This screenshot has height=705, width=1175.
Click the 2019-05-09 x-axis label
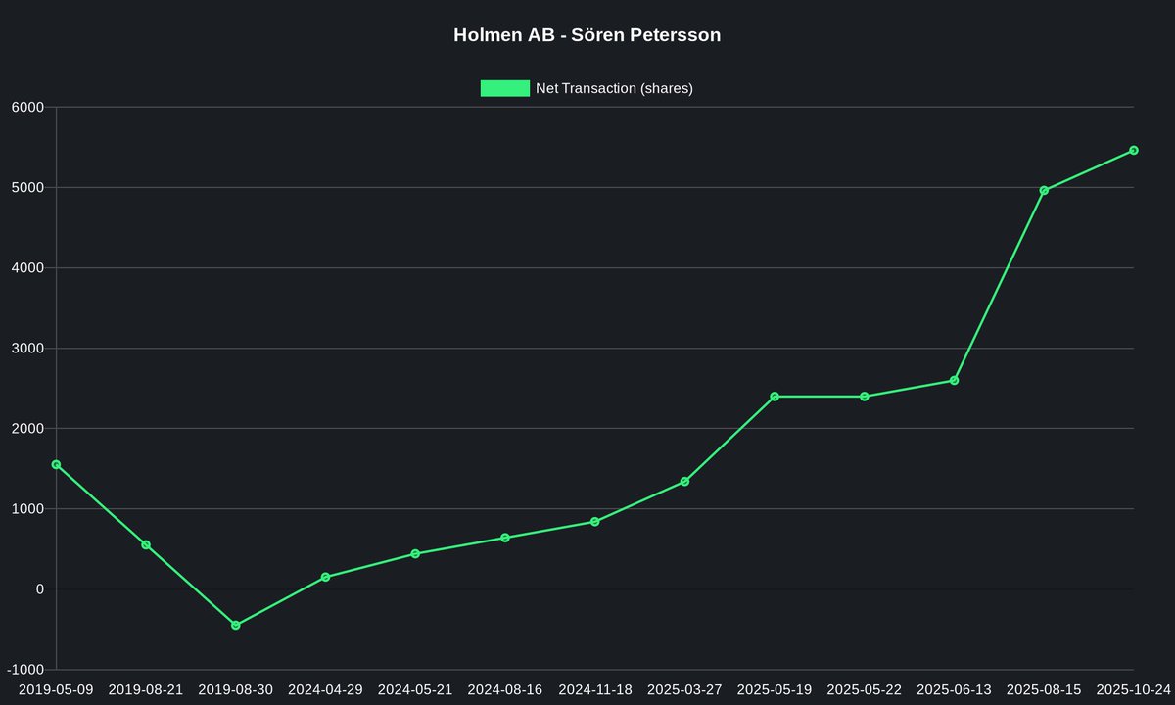click(56, 689)
